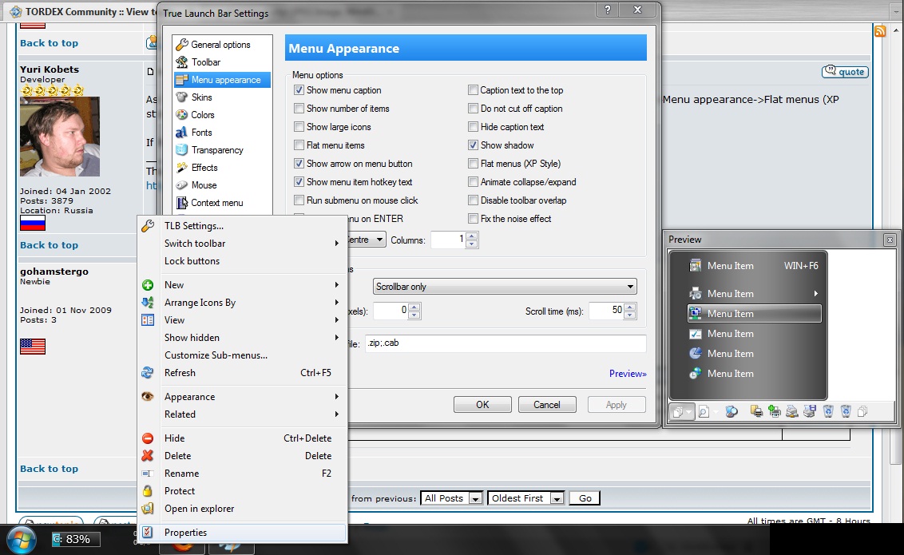The height and width of the screenshot is (555, 904).
Task: Click Cancel in settings dialog
Action: tap(546, 405)
